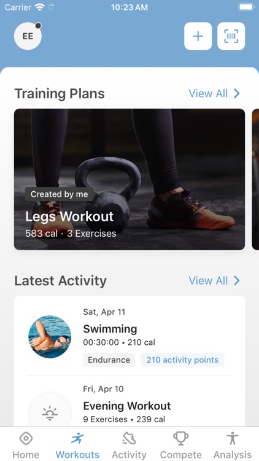Open the Analysis figure icon

coord(233,439)
